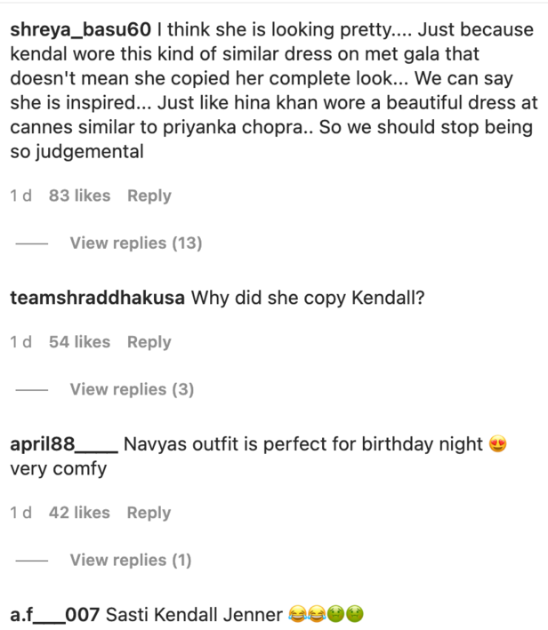Click the 1 d timestamp on april88's comment

tap(20, 513)
